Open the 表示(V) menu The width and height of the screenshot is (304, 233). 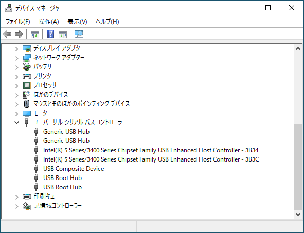click(x=77, y=21)
